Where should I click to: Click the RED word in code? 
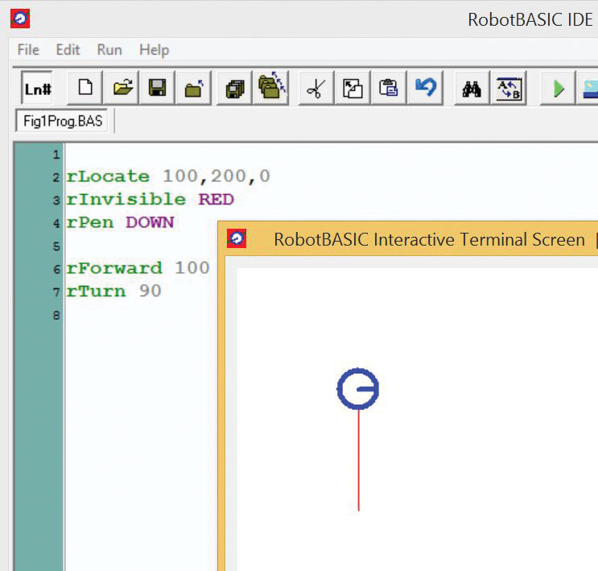click(x=216, y=199)
